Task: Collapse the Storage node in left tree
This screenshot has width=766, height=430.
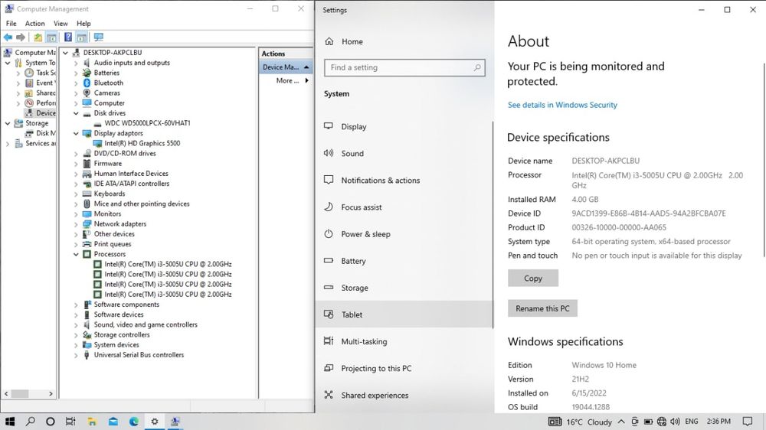Action: (8, 123)
